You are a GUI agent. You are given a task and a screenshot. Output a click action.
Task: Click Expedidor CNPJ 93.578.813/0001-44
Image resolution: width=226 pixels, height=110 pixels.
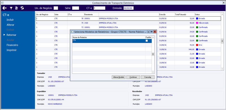coord(56,100)
